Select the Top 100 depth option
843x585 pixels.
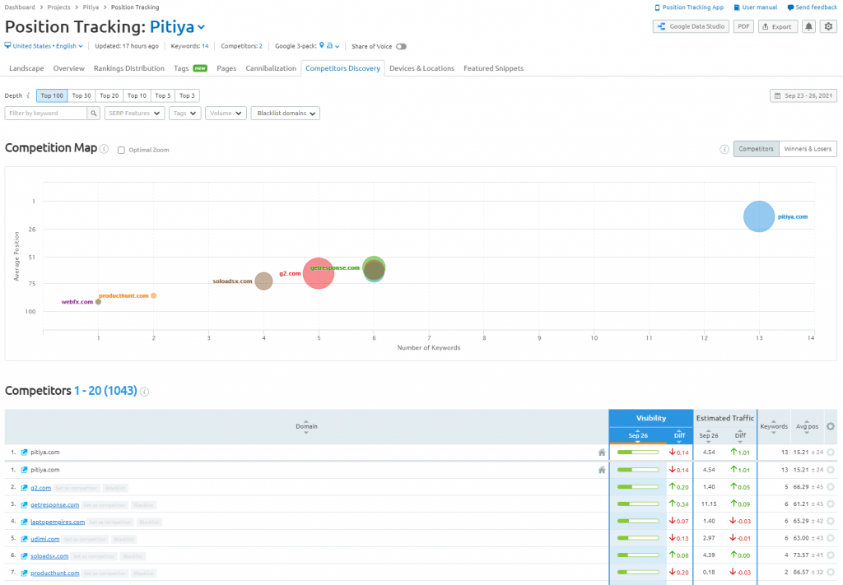tap(52, 95)
